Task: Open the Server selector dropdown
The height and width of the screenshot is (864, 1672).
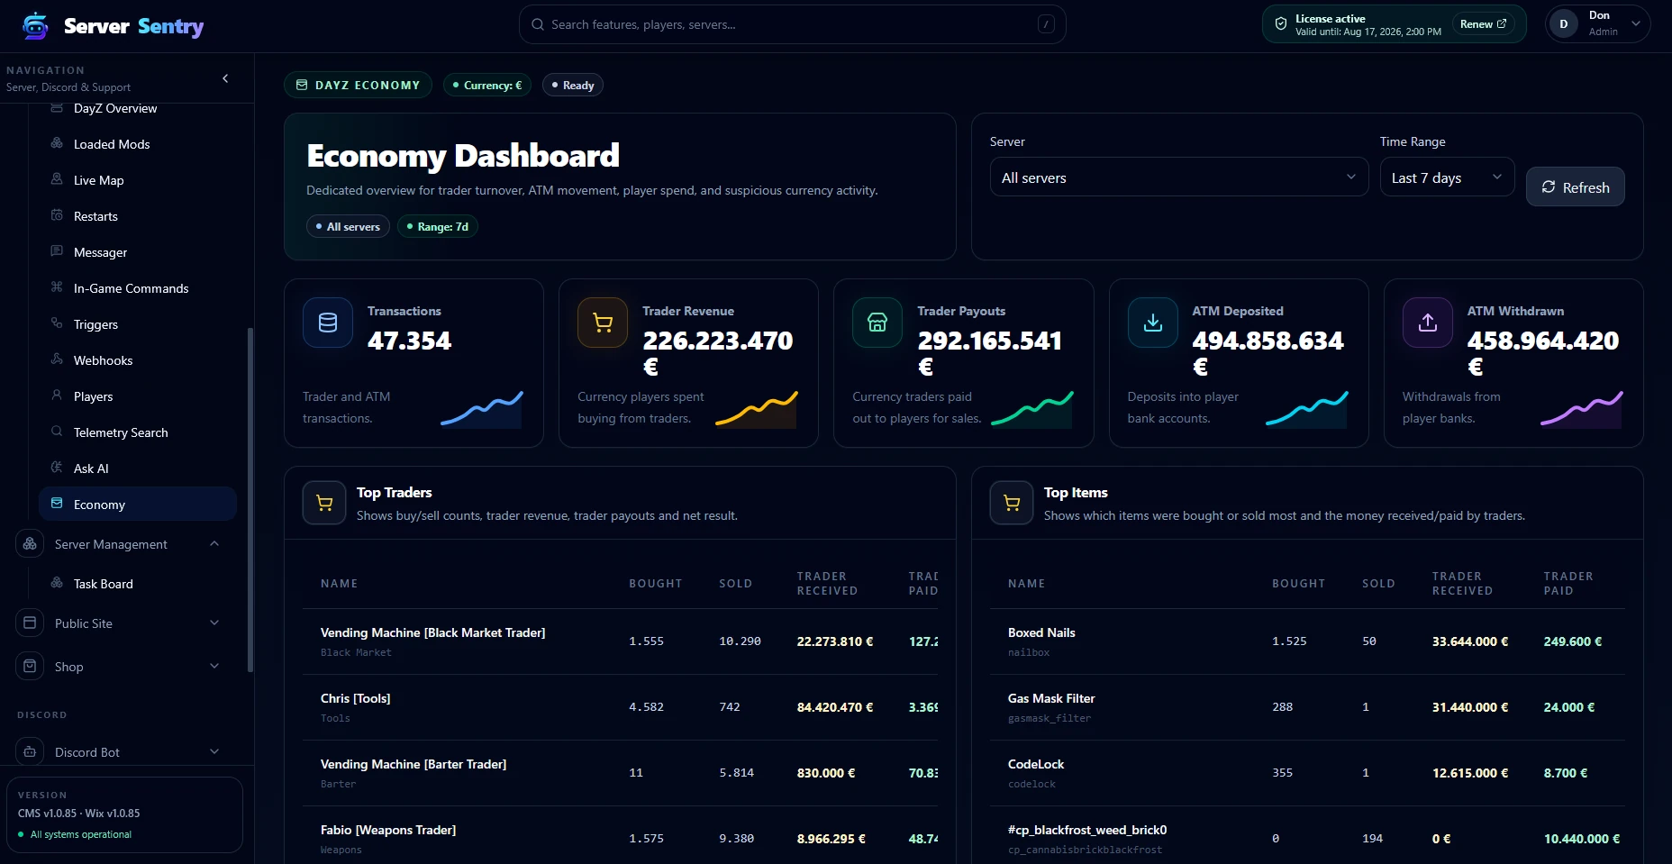Action: 1179,177
